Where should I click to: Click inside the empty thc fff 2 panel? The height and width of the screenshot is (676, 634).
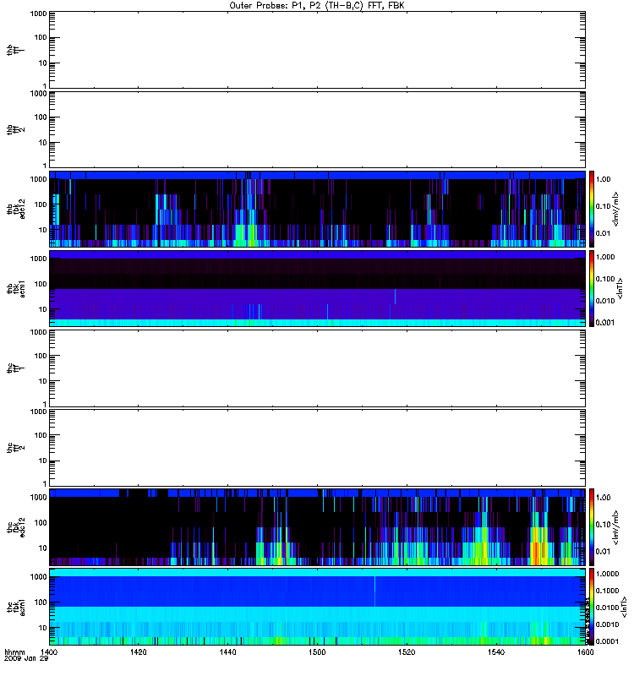coord(317,448)
